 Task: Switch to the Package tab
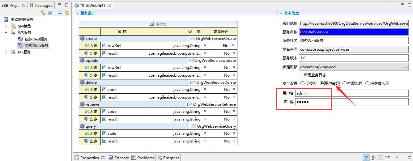(x=41, y=5)
